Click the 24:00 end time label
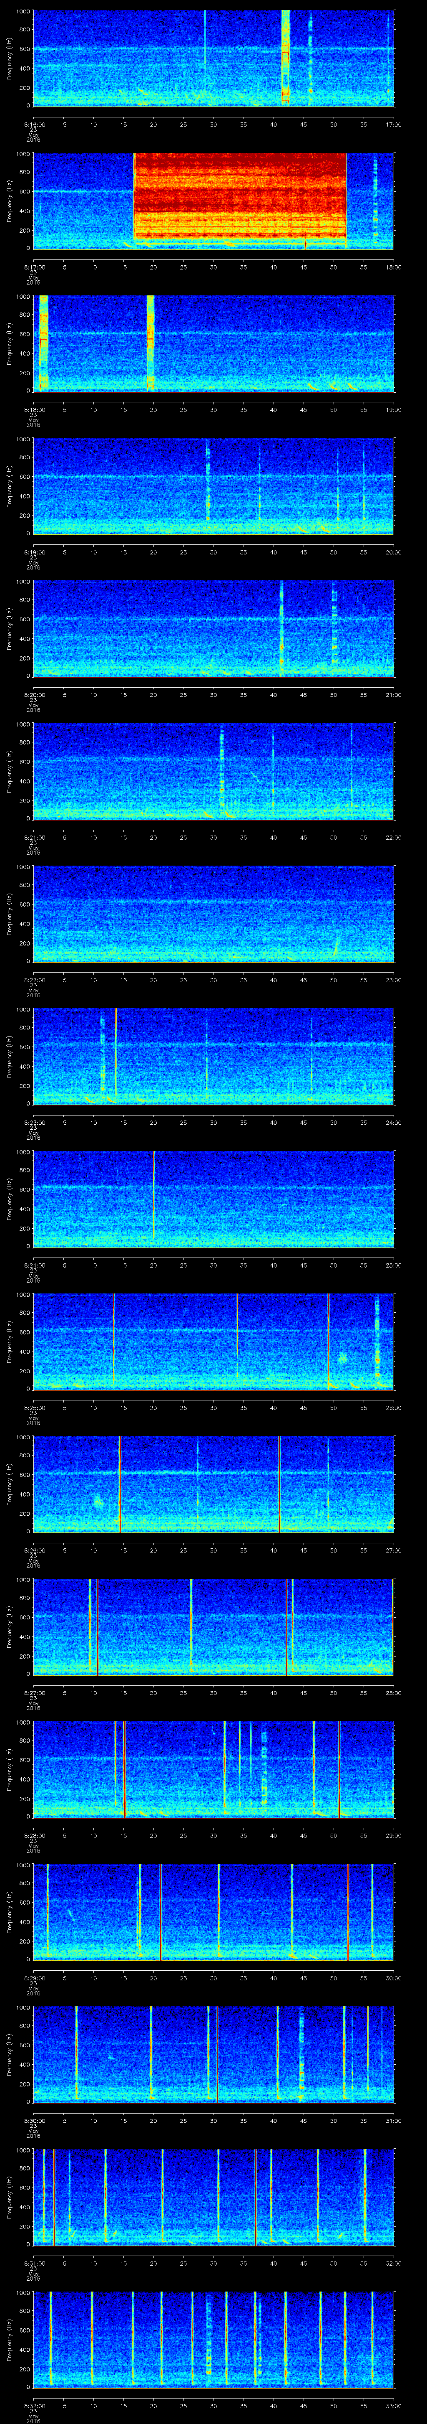This screenshot has height=2424, width=427. (393, 1123)
